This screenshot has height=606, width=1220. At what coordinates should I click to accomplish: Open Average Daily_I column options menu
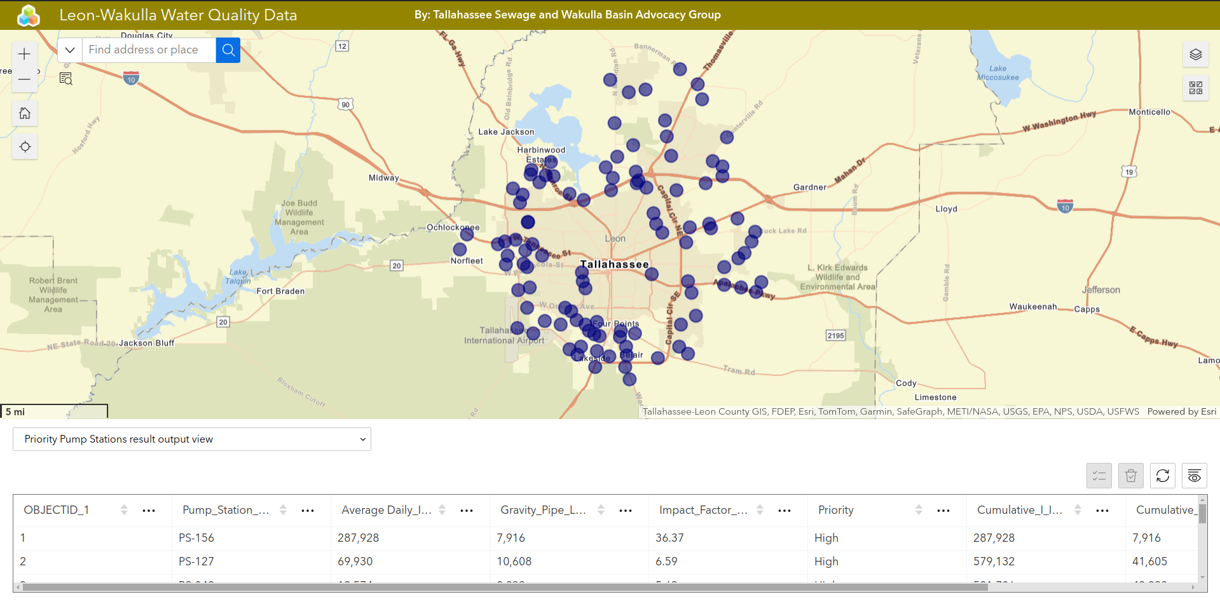(467, 511)
